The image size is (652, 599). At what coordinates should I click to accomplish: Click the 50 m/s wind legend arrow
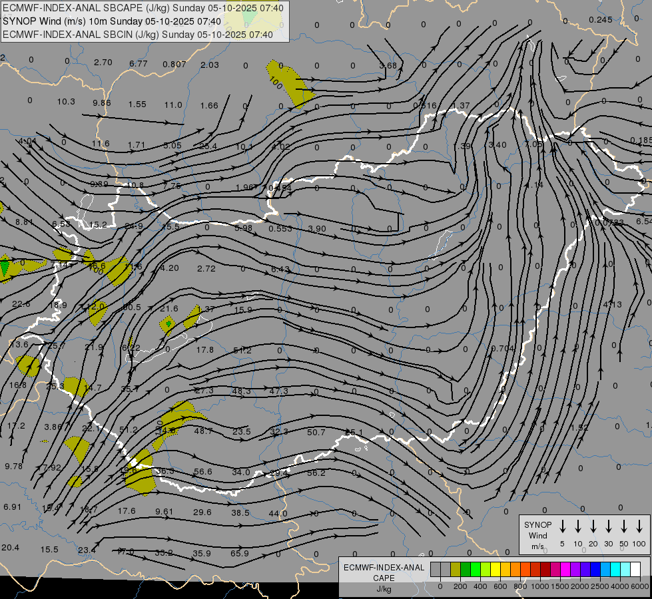(624, 526)
